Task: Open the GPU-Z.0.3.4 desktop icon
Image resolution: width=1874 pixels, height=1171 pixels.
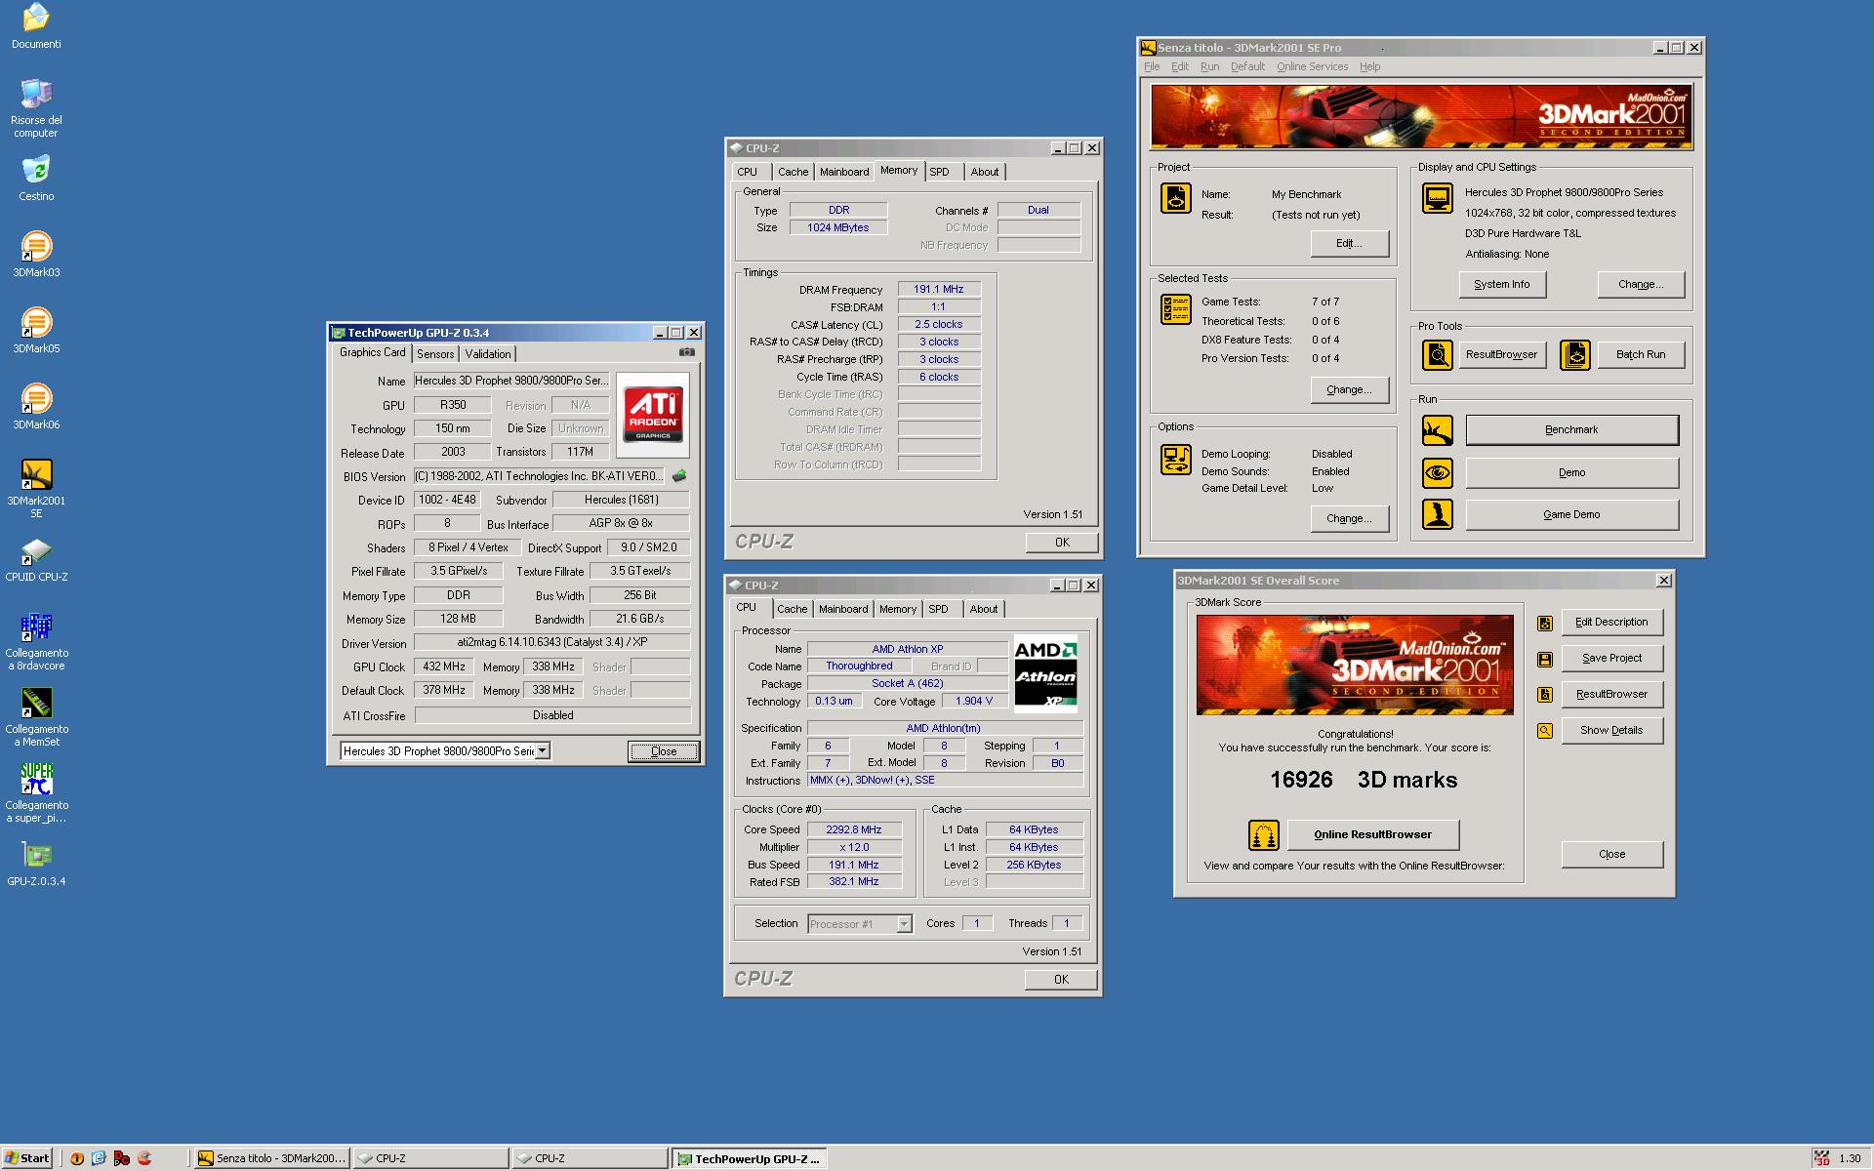Action: (36, 855)
